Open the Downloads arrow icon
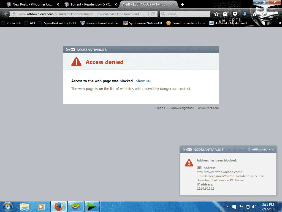Image resolution: width=282 pixels, height=212 pixels. click(245, 14)
